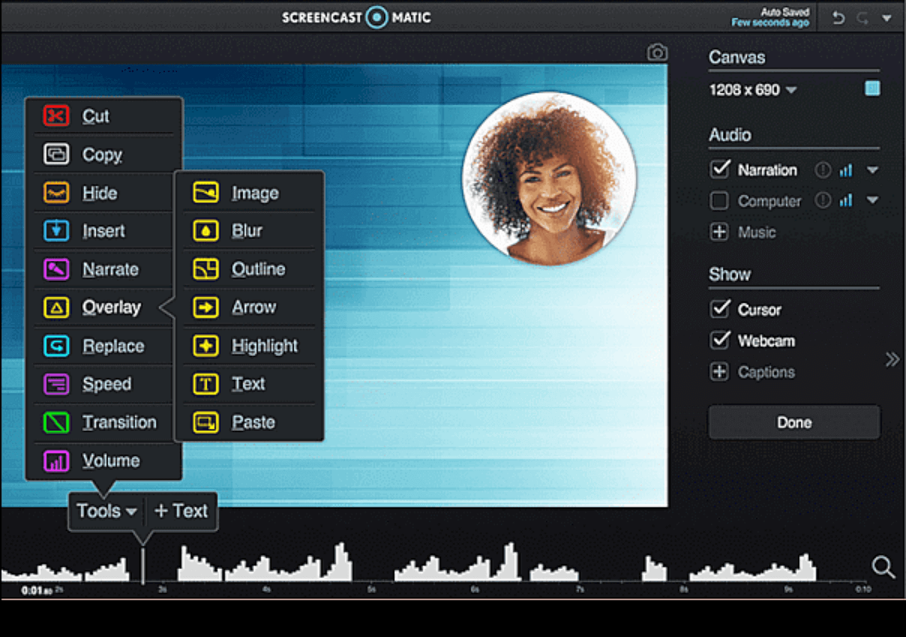The width and height of the screenshot is (906, 637).
Task: Select Transition from the Tools menu
Action: tap(118, 423)
